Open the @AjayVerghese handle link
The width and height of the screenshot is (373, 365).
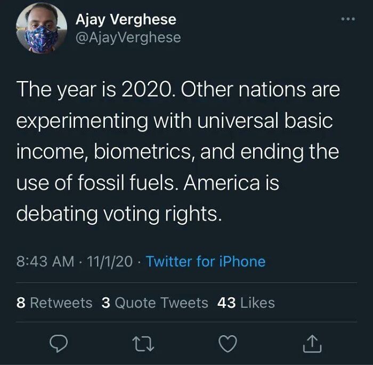click(128, 37)
